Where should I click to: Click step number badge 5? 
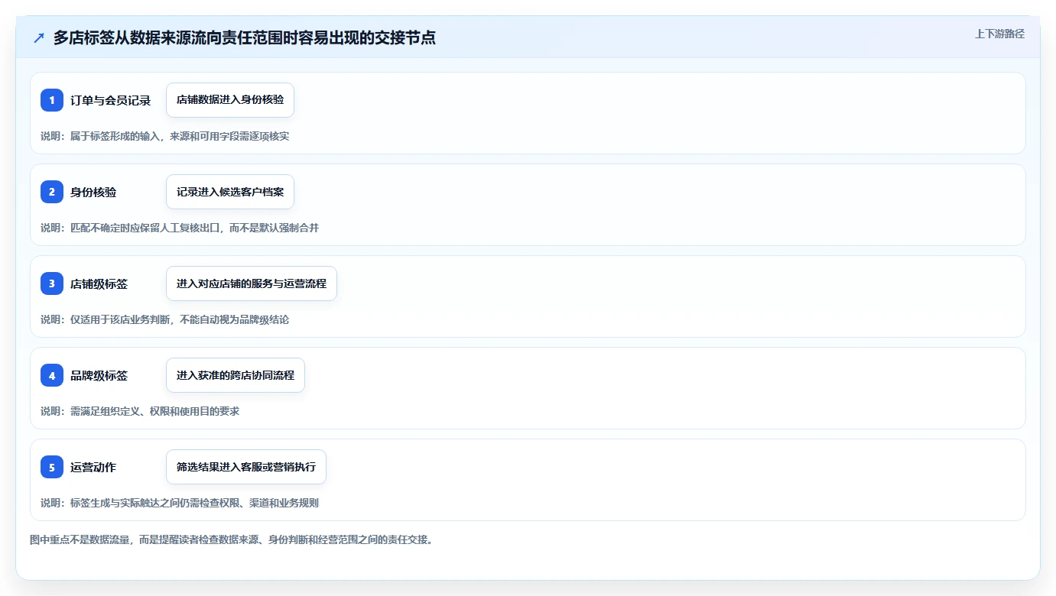click(x=52, y=467)
